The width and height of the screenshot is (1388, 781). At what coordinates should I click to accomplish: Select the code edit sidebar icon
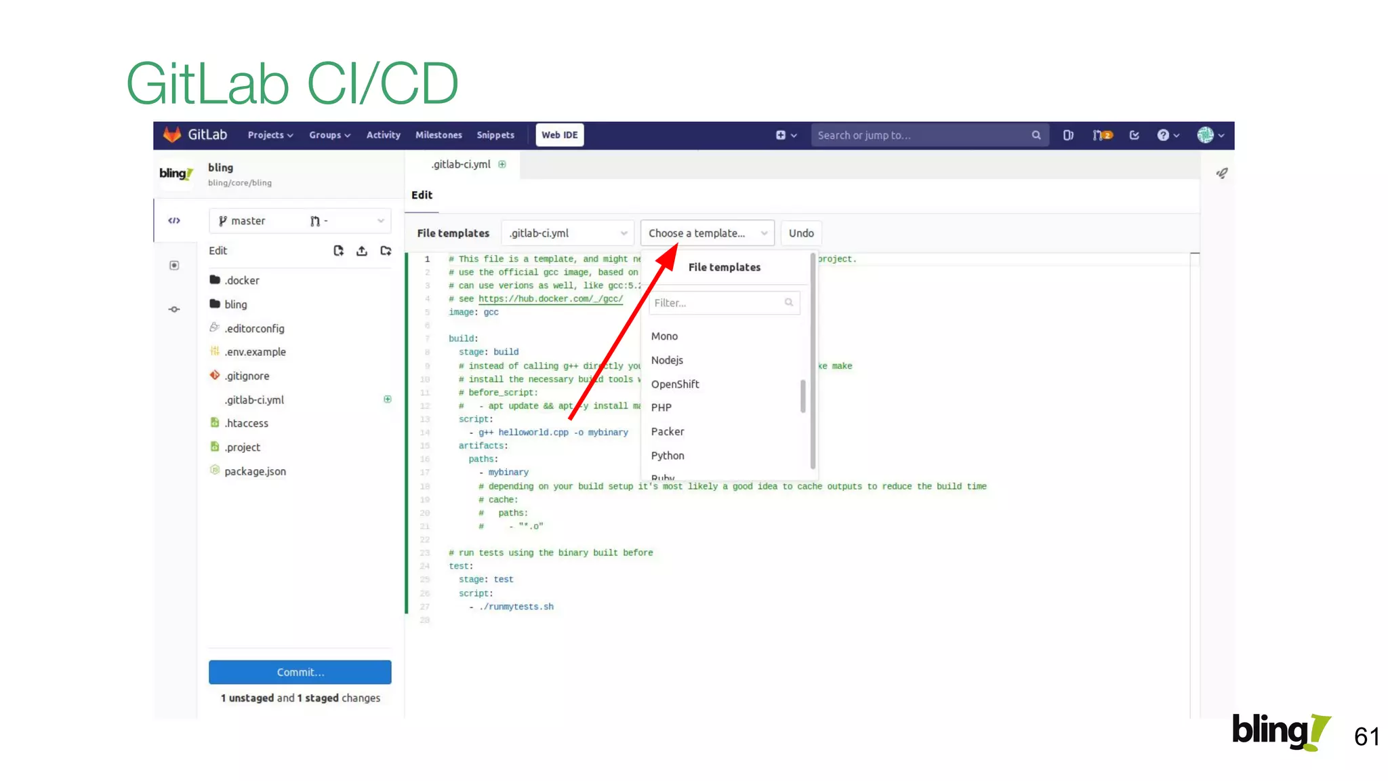pyautogui.click(x=174, y=220)
